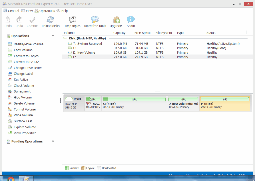This screenshot has width=255, height=181.
Task: Click the Convert to Logical icon
Action: click(10, 56)
